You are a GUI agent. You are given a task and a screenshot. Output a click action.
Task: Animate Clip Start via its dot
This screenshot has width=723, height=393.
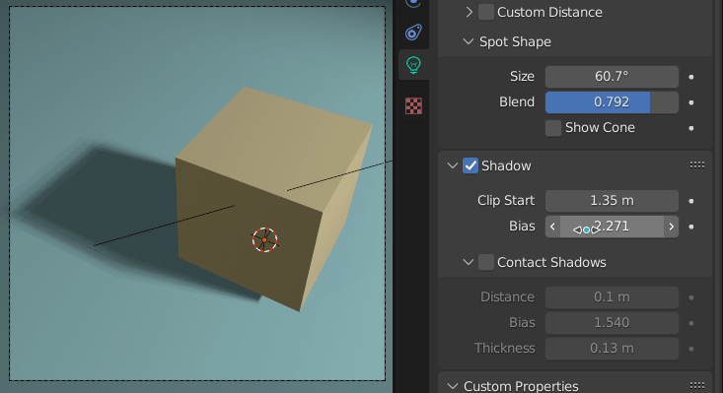[x=691, y=201]
